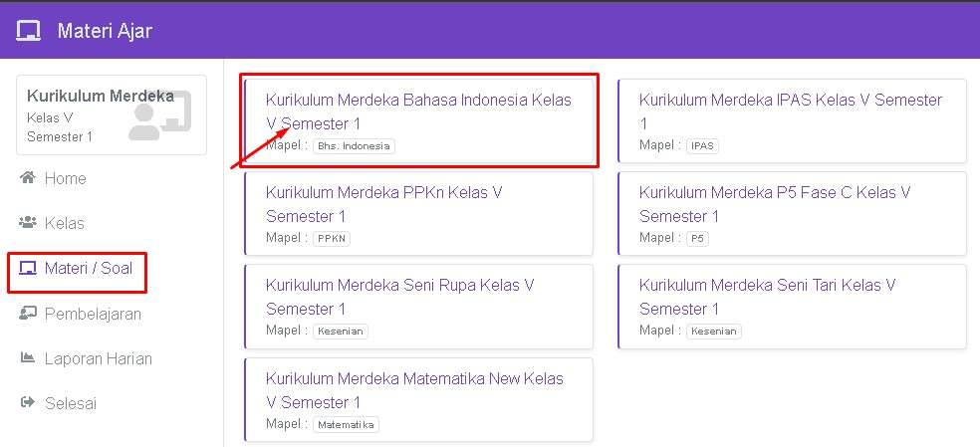
Task: Click the Laporan Harian chart icon
Action: [28, 358]
